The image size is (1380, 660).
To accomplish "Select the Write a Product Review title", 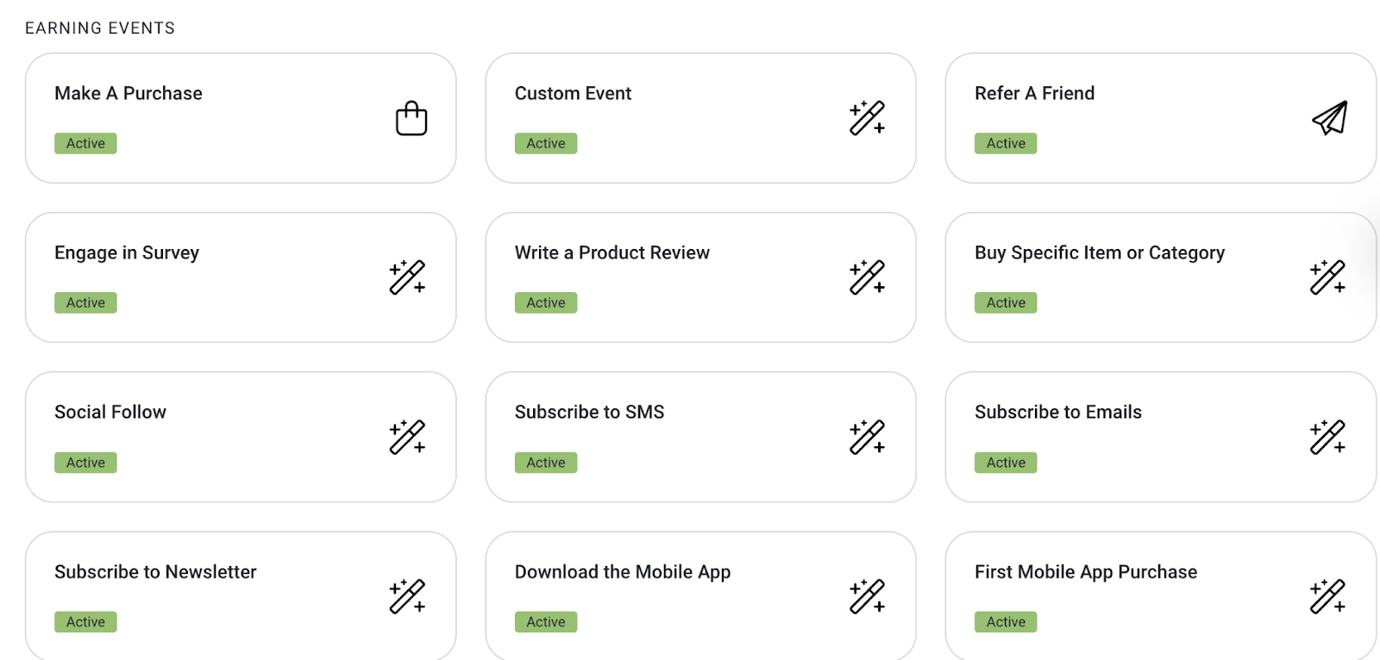I will (612, 252).
